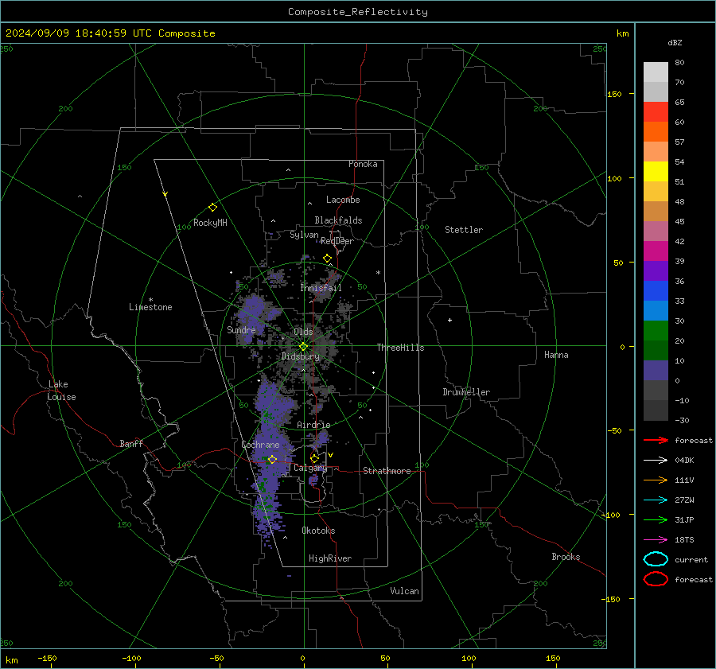Viewport: 716px width, 669px height.
Task: Click the cyan 27ZW arrow legend icon
Action: (656, 500)
